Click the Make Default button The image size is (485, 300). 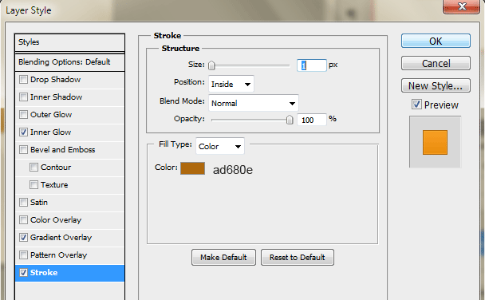click(x=223, y=258)
